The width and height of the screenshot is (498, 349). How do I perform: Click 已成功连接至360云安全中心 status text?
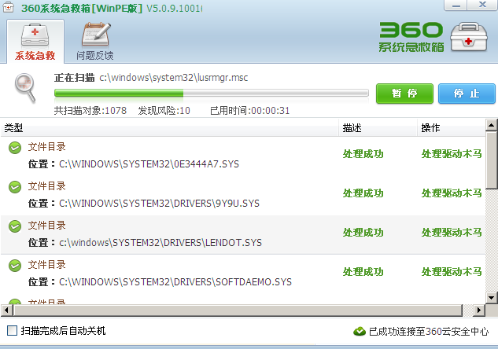click(429, 332)
